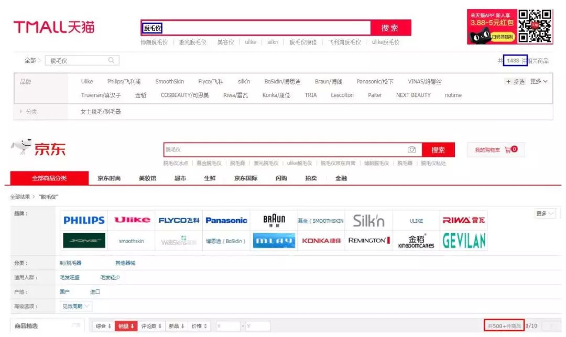Click the JD shopping cart icon
The image size is (566, 337).
pos(508,150)
